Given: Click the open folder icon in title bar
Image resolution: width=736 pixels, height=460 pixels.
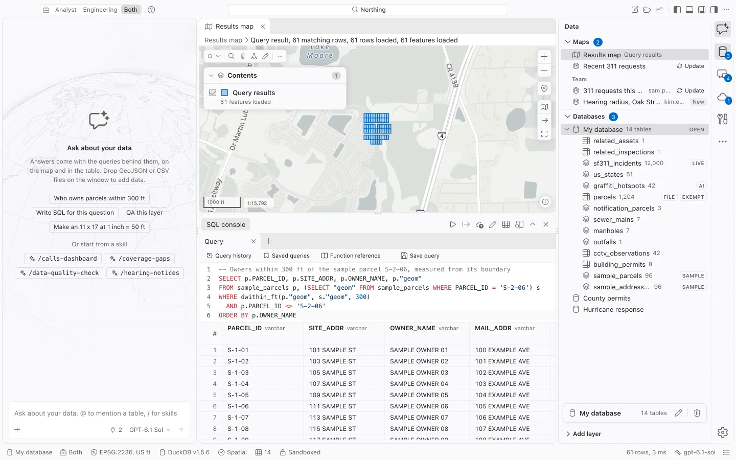Looking at the screenshot, I should point(647,10).
